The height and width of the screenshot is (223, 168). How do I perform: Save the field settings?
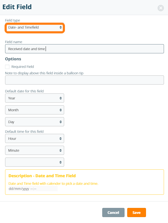[136, 212]
